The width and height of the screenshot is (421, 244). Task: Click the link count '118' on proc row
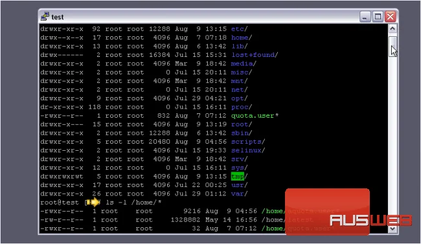pyautogui.click(x=95, y=107)
